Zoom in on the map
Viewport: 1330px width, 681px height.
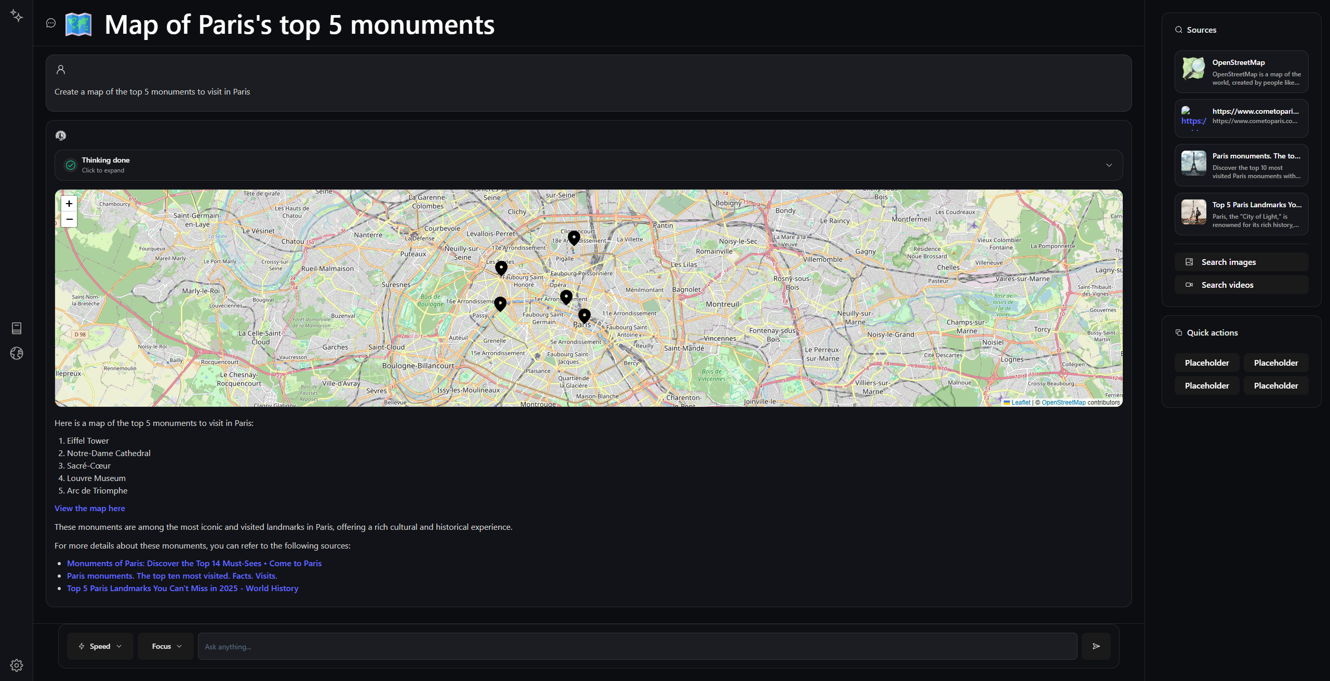69,204
